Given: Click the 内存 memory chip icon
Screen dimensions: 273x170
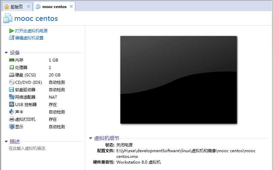Looking at the screenshot, I should click(x=12, y=60).
